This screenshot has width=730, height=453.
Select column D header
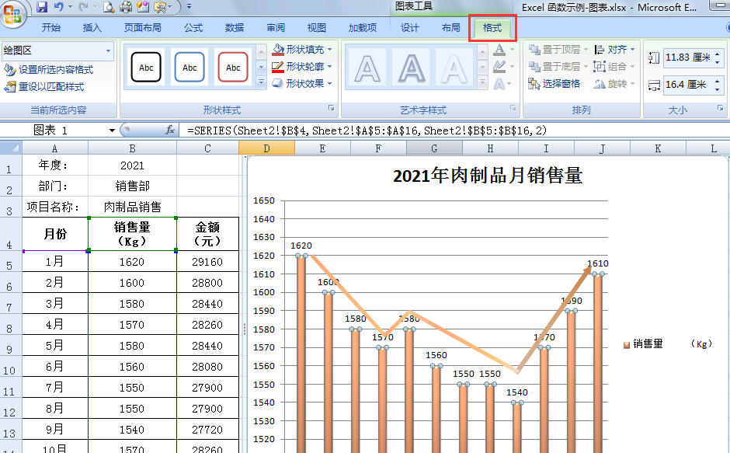(x=267, y=148)
